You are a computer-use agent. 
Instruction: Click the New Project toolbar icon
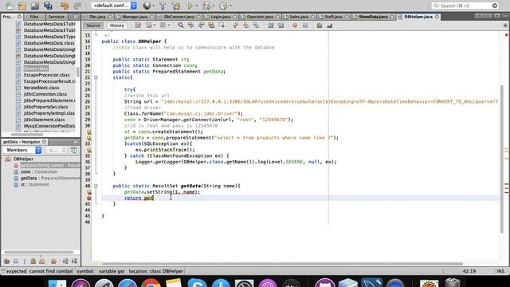pos(22,6)
